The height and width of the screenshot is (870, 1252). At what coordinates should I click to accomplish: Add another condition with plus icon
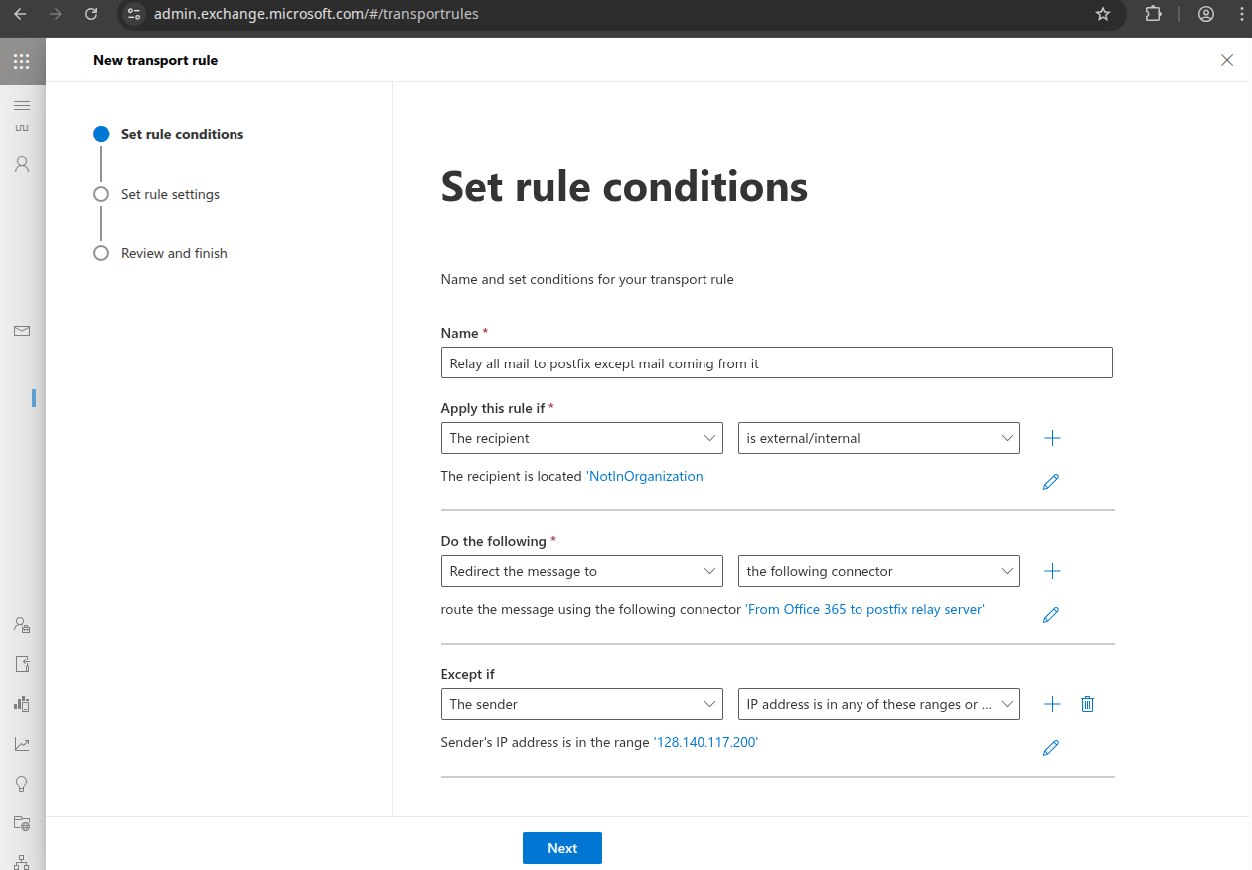point(1053,438)
